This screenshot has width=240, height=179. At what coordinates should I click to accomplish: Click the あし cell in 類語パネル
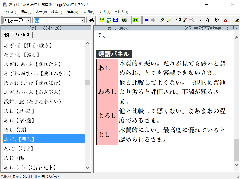[x=107, y=69]
